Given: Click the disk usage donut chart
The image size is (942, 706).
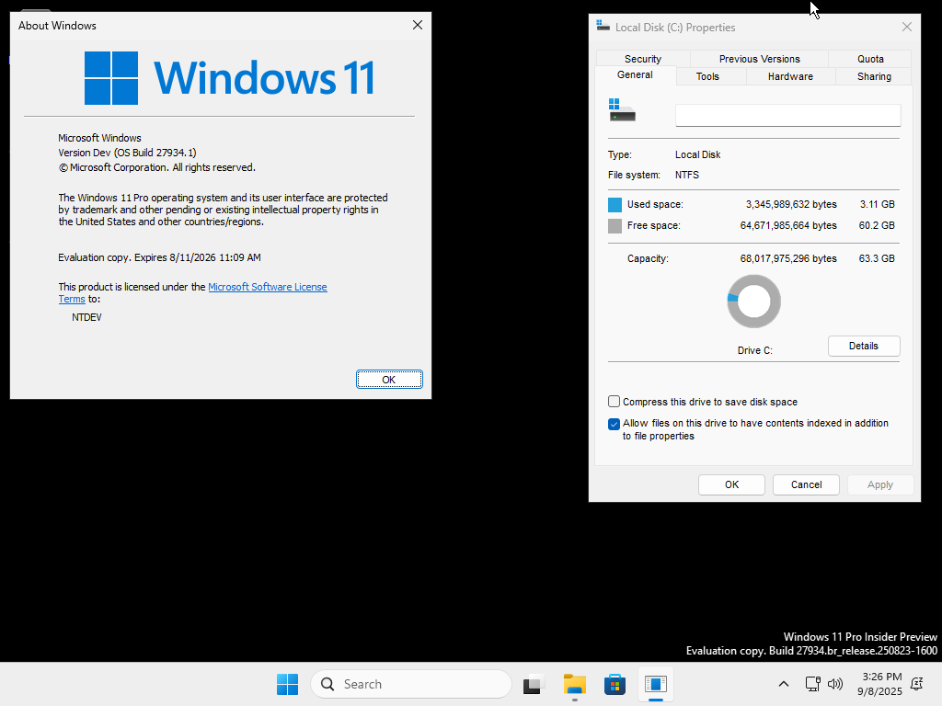Looking at the screenshot, I should [x=754, y=302].
